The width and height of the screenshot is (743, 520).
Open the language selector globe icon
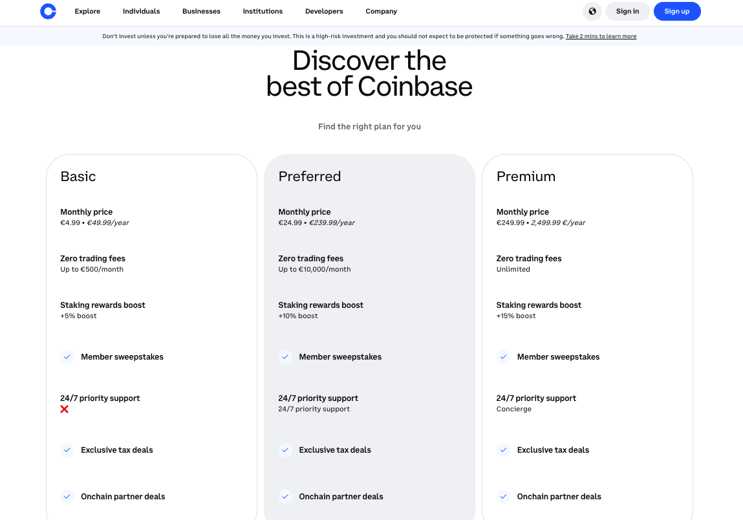pos(592,11)
